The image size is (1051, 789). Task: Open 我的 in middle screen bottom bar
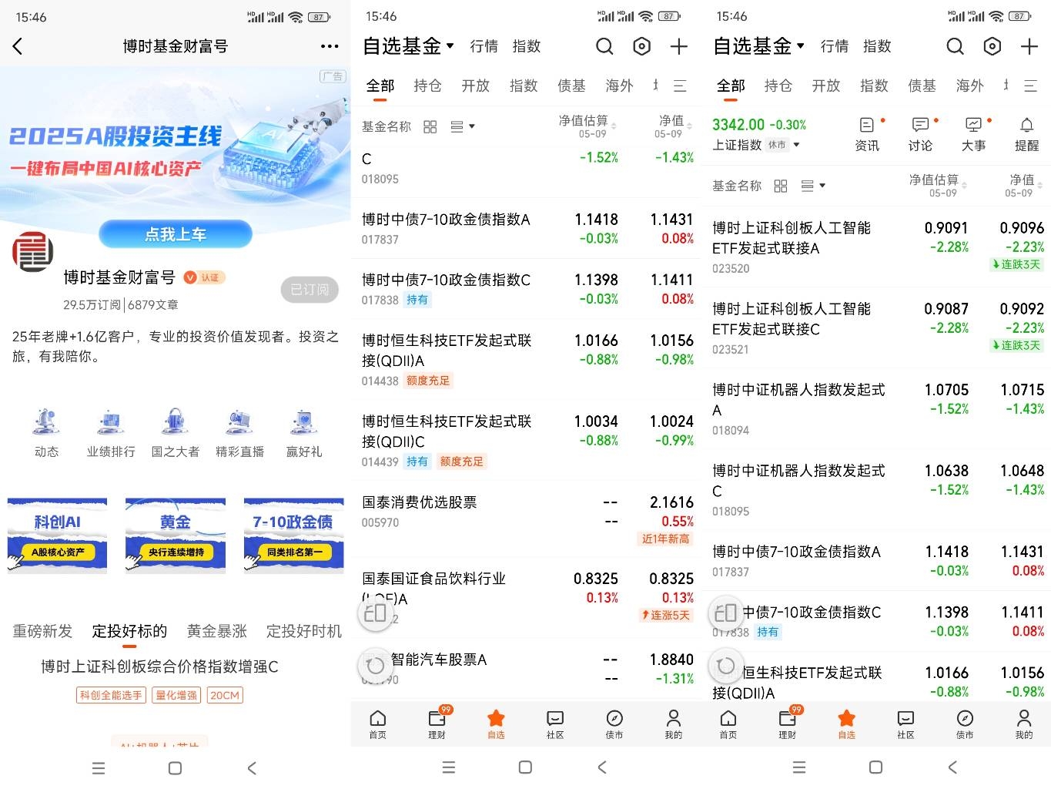(674, 724)
